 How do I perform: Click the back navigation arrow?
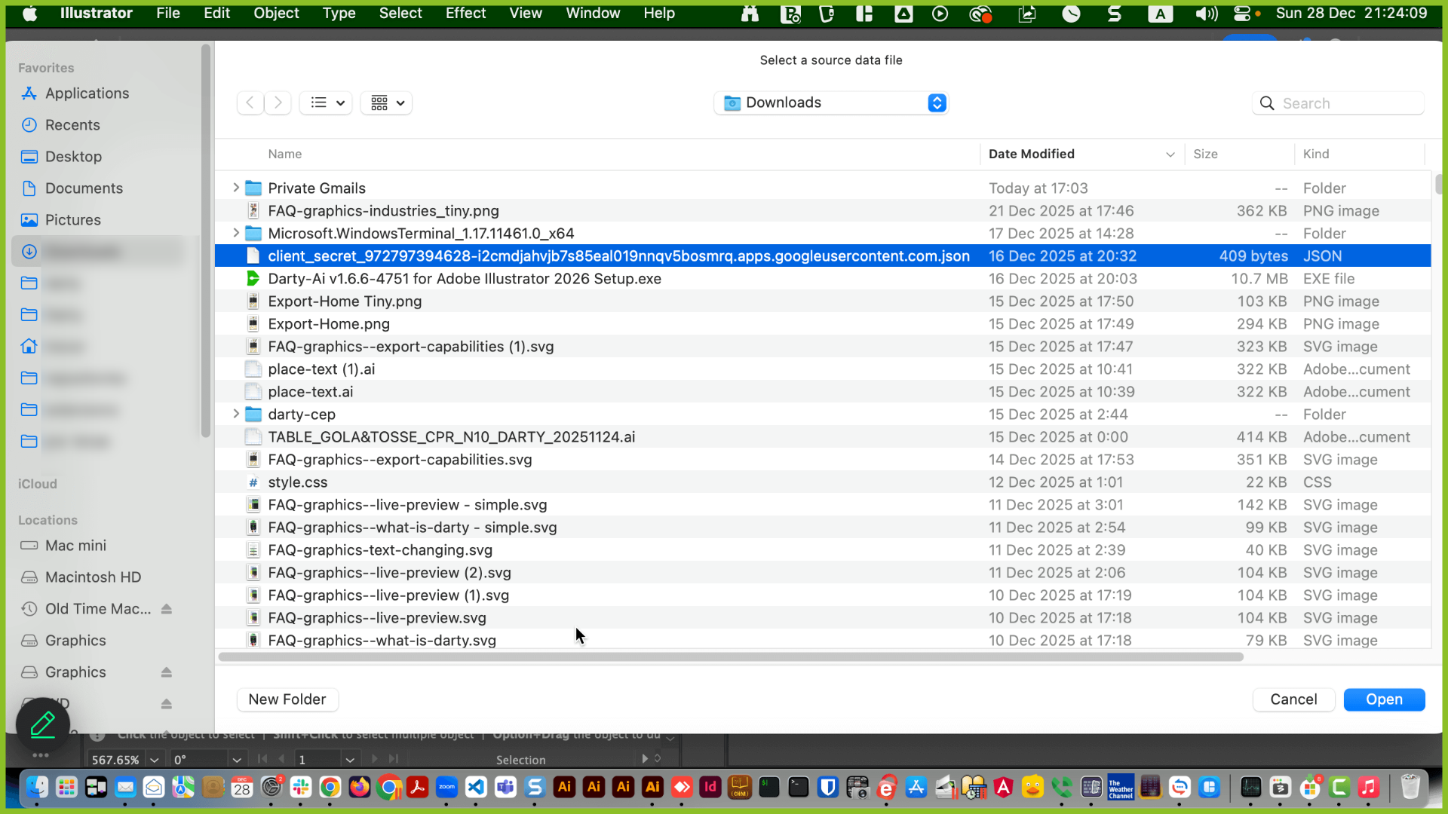[x=250, y=103]
